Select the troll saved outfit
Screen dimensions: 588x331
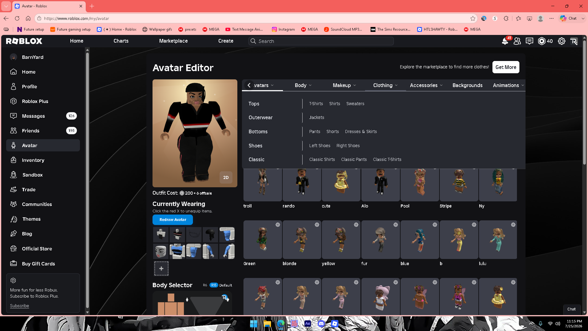pos(263,185)
